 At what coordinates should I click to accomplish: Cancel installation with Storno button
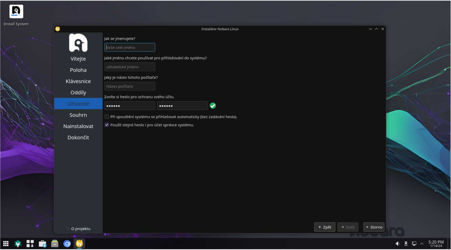(x=374, y=227)
